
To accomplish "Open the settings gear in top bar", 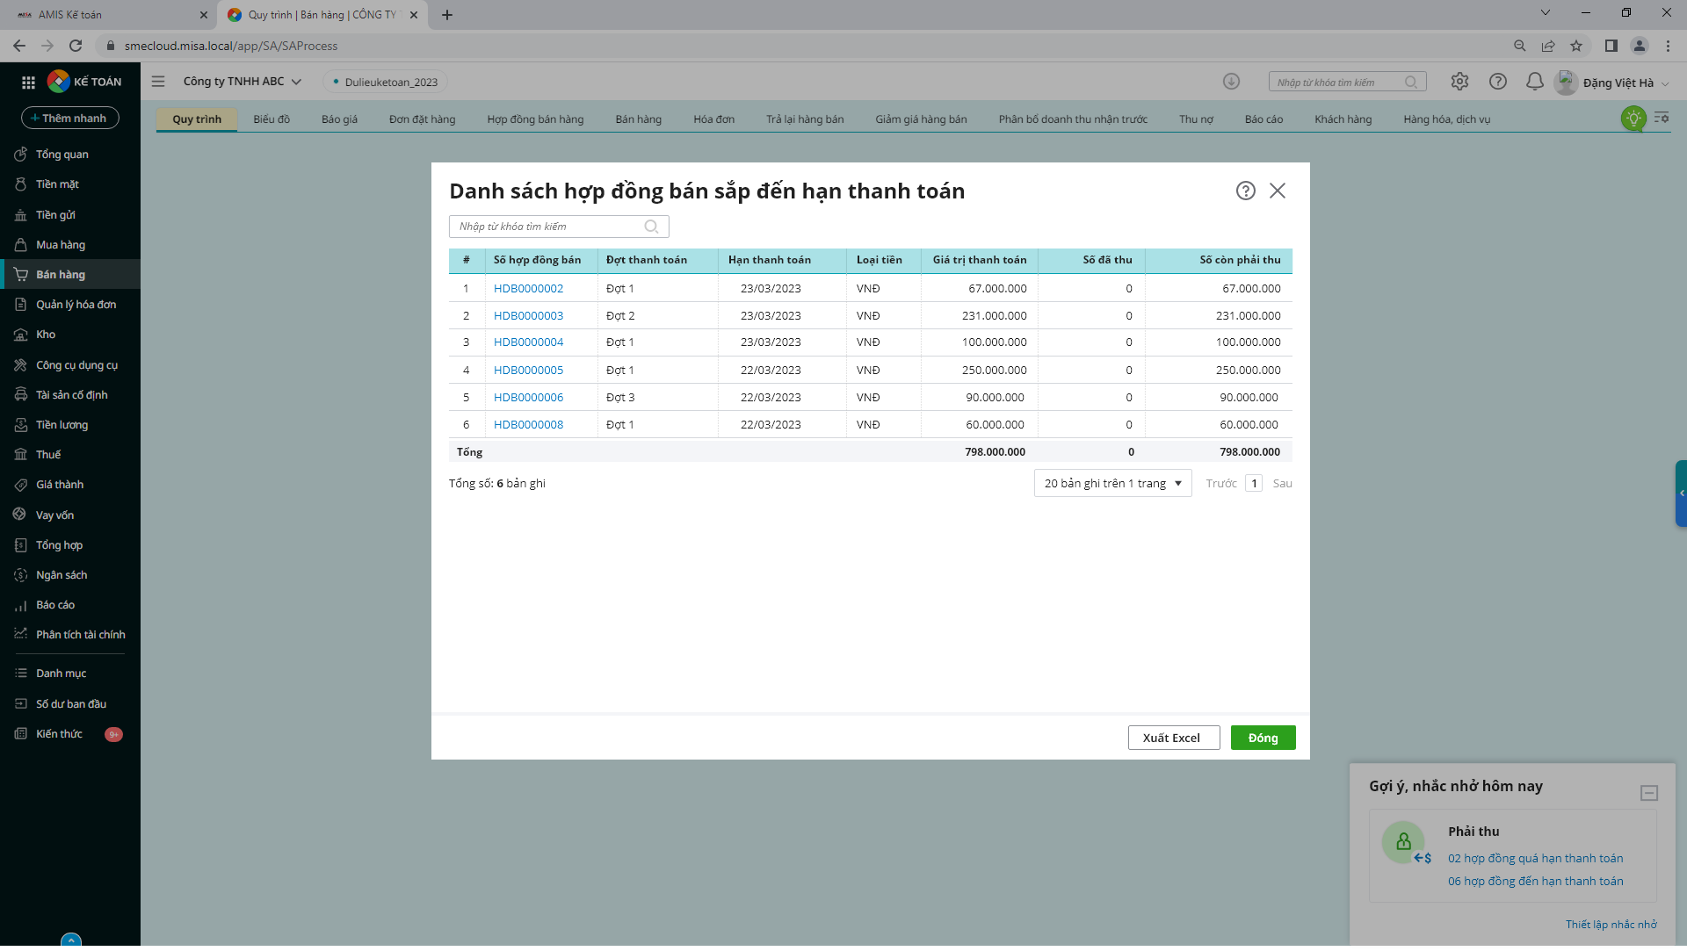I will point(1459,82).
